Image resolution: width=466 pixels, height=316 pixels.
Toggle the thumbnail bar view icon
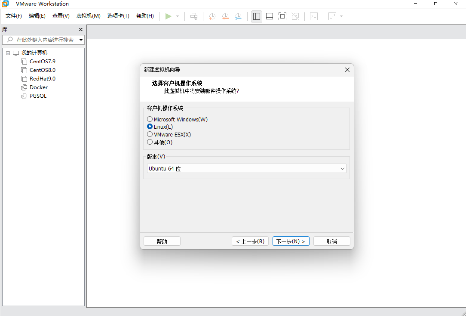pos(270,16)
